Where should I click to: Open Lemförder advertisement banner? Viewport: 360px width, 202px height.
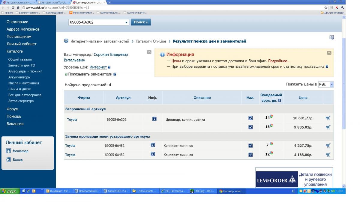[294, 177]
